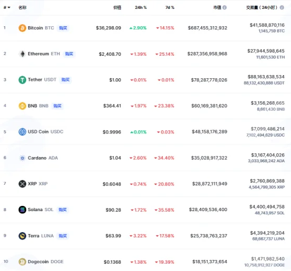Click the BNB yellow logo icon

tap(22, 106)
